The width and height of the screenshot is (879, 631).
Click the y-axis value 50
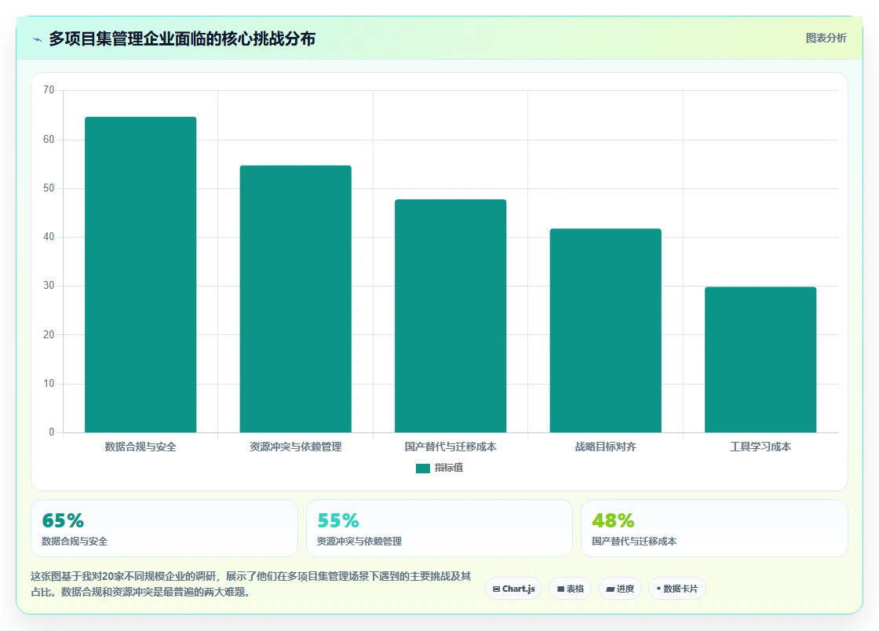click(x=49, y=188)
